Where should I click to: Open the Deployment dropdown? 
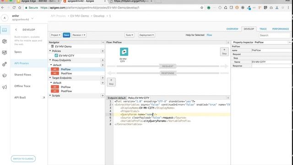tap(146, 35)
